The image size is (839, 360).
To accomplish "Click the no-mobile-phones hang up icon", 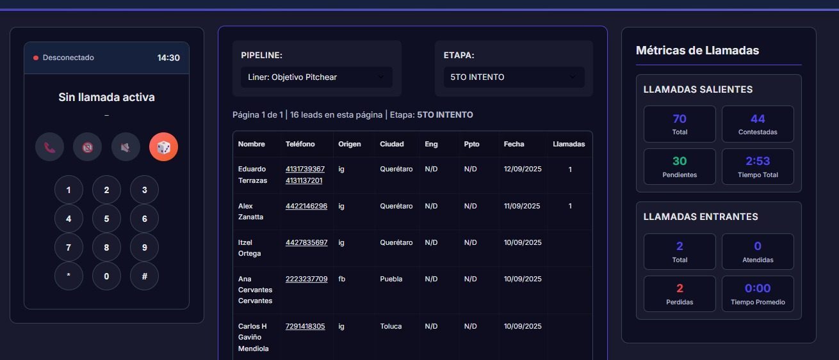I will tap(87, 147).
